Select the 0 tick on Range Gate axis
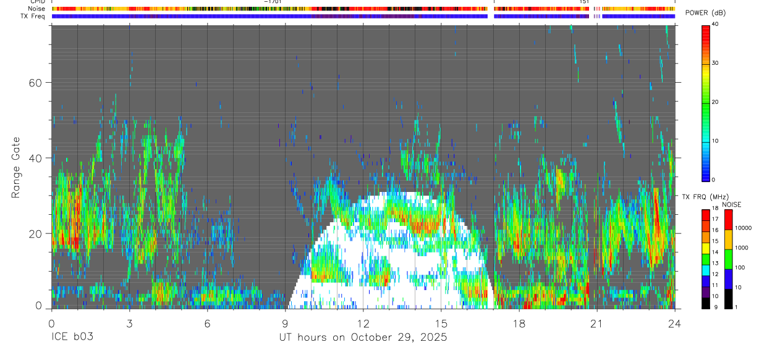The height and width of the screenshot is (350, 759). pos(38,306)
